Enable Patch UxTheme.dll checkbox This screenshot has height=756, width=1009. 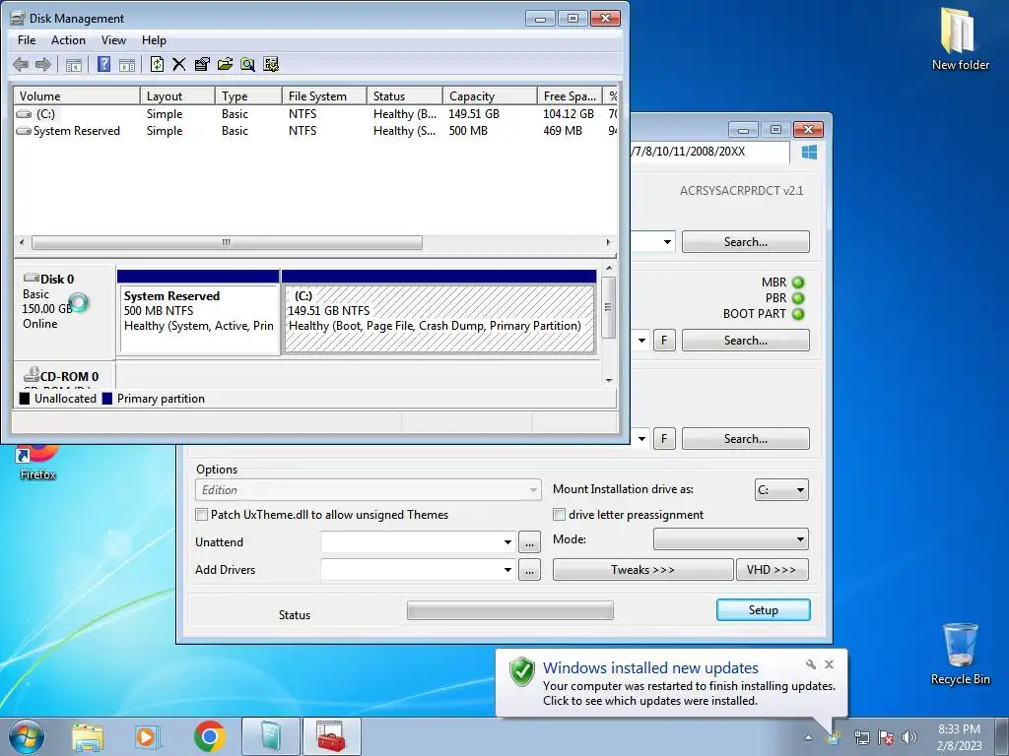(201, 515)
